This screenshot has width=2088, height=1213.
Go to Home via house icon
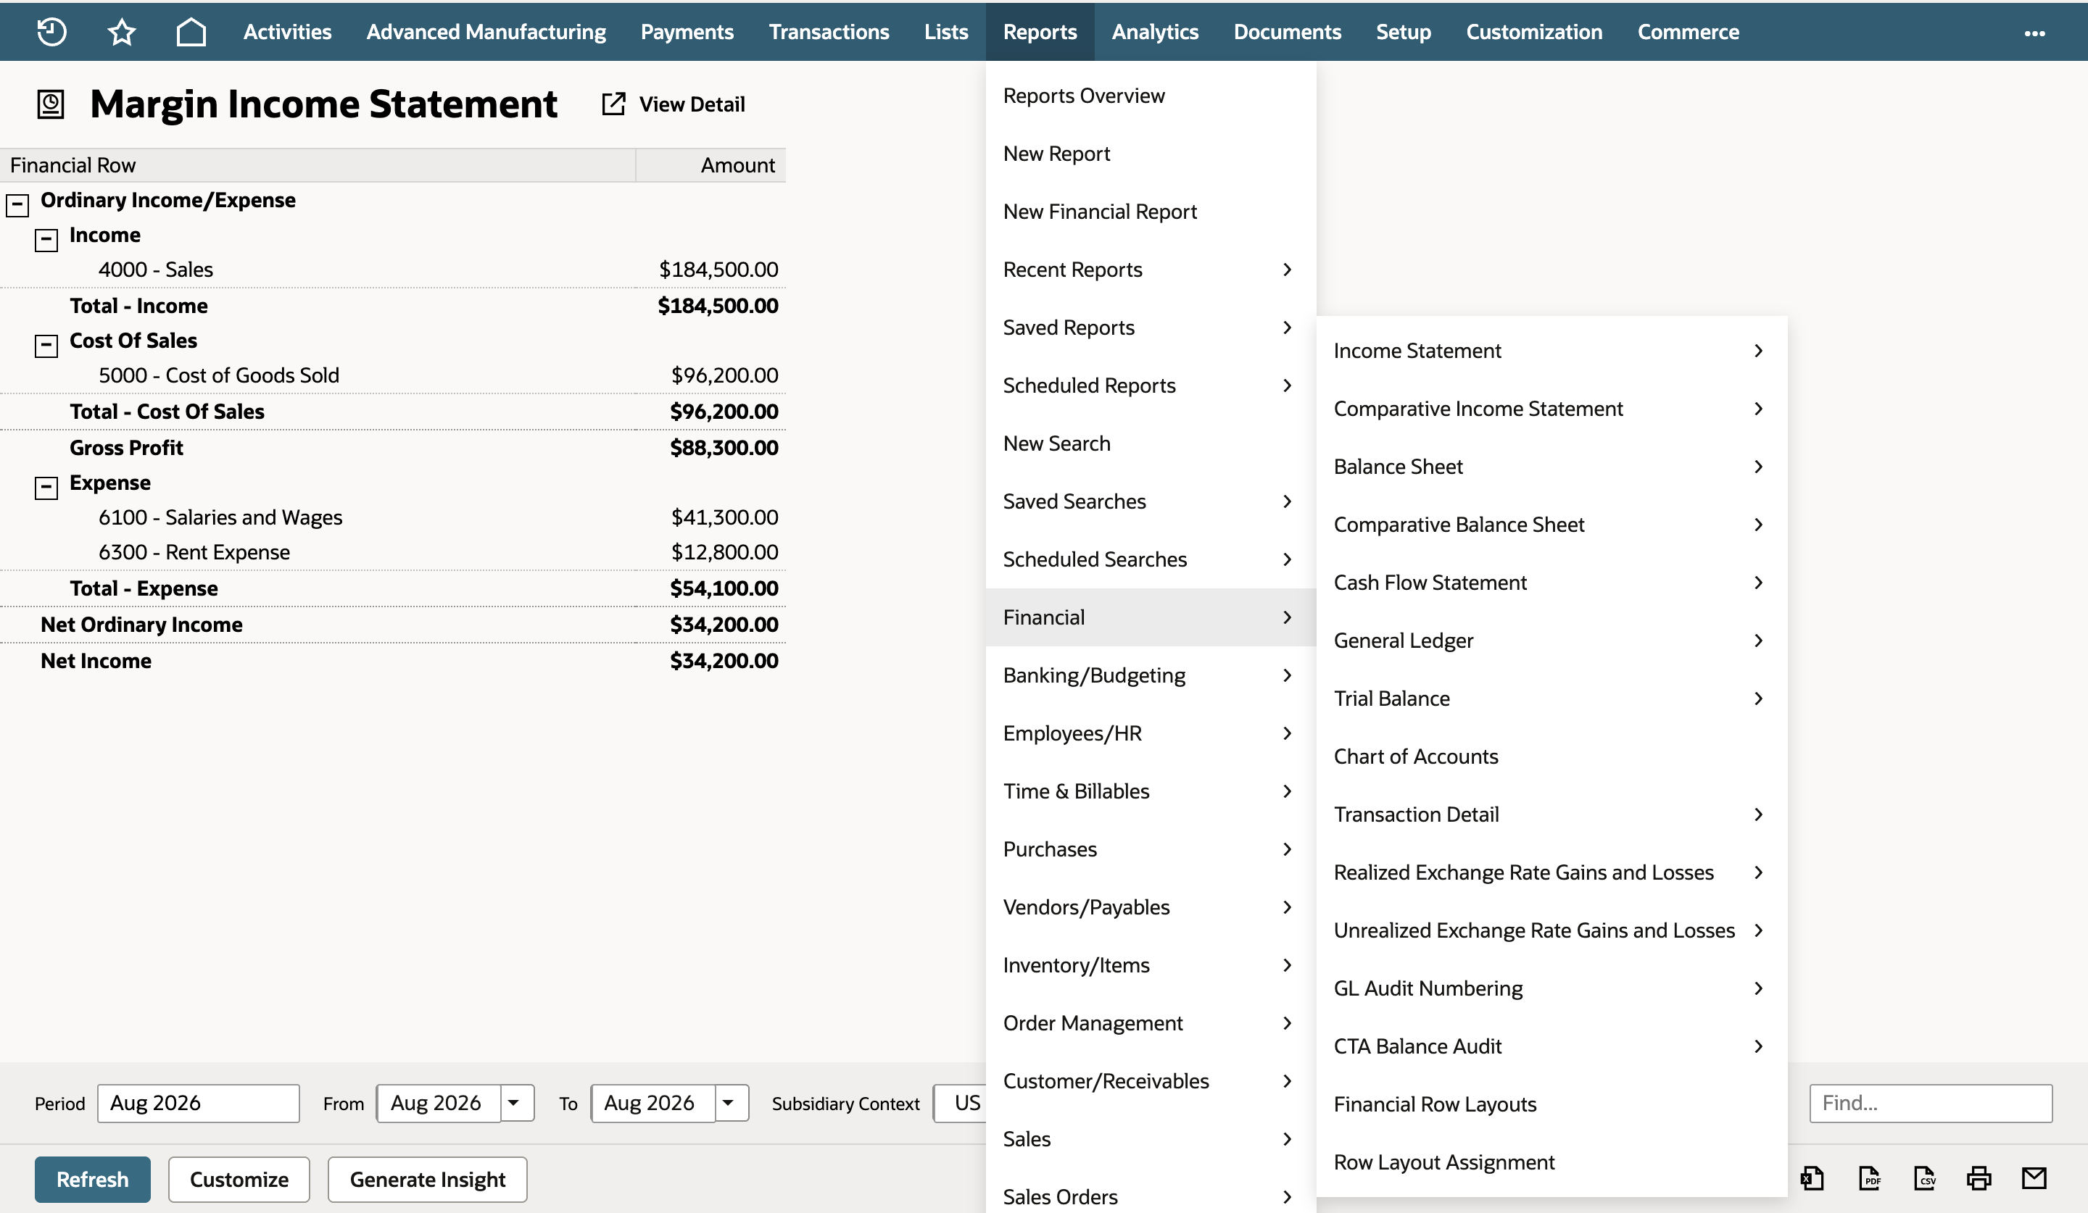(191, 31)
